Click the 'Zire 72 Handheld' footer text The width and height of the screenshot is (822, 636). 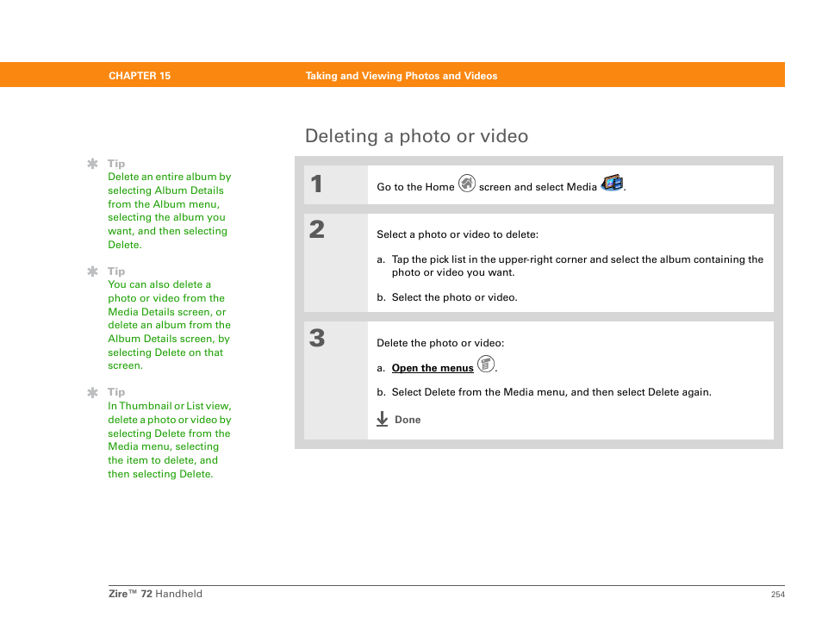pos(155,594)
